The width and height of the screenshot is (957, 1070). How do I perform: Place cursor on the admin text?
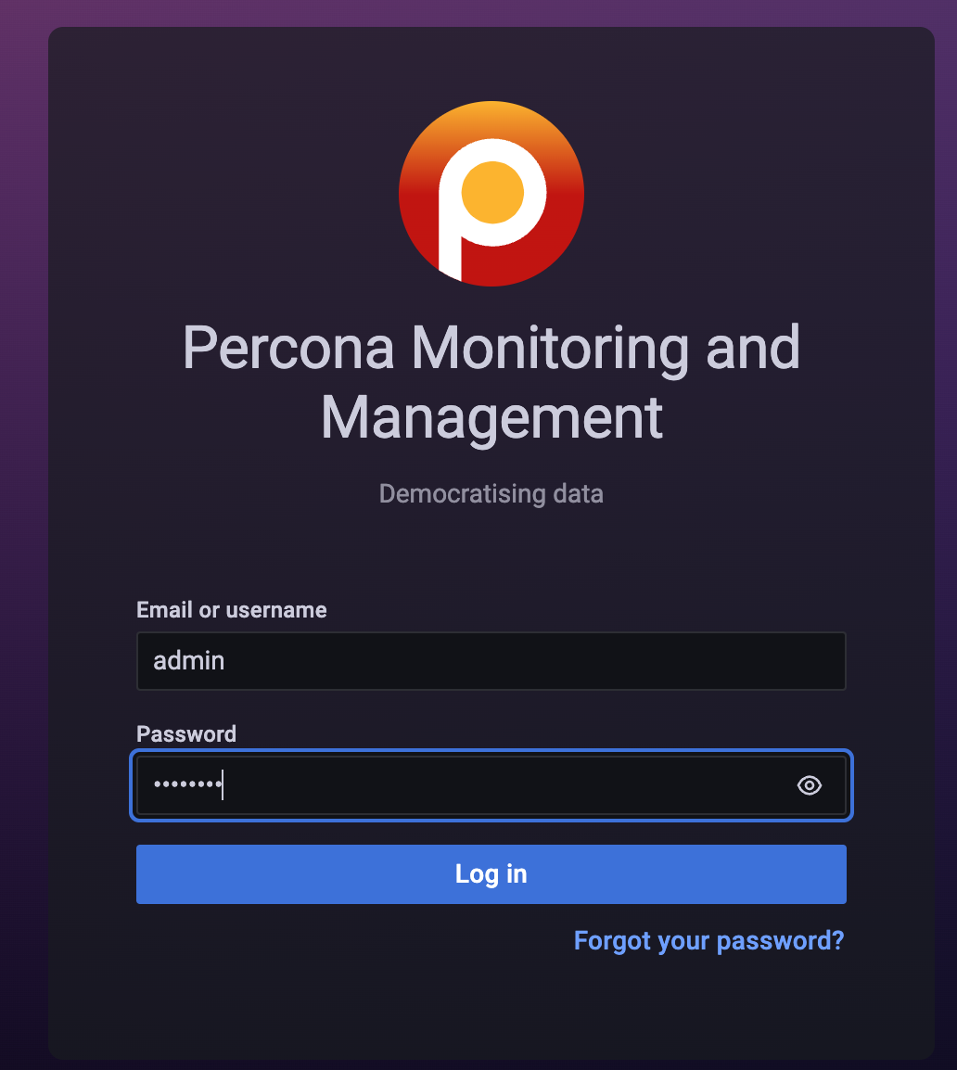click(x=189, y=661)
